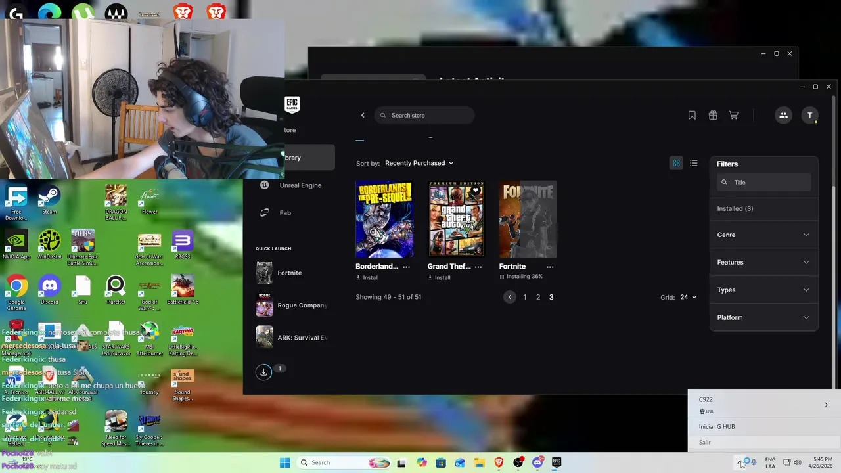Open the Windows Start button
Screen dimensions: 841x473
coord(284,462)
